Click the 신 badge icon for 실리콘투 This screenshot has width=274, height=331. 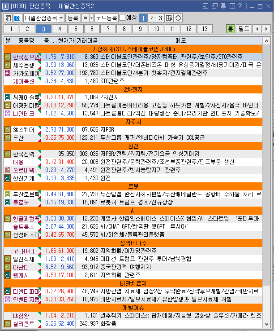coord(8,323)
